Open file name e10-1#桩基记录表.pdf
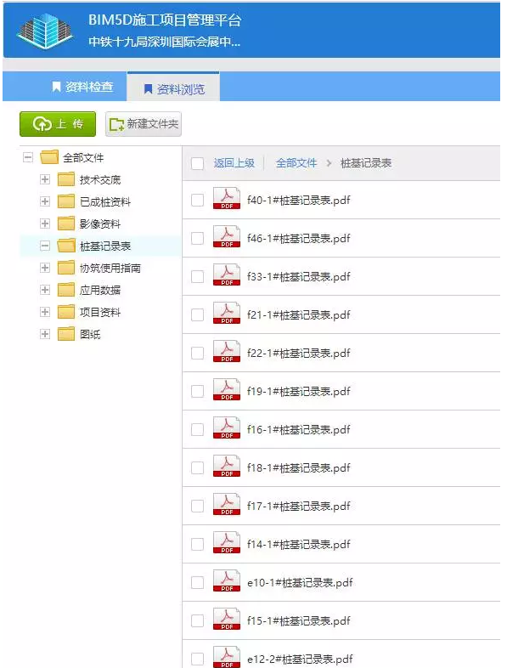Viewport: 507px width, 668px height. click(x=300, y=582)
